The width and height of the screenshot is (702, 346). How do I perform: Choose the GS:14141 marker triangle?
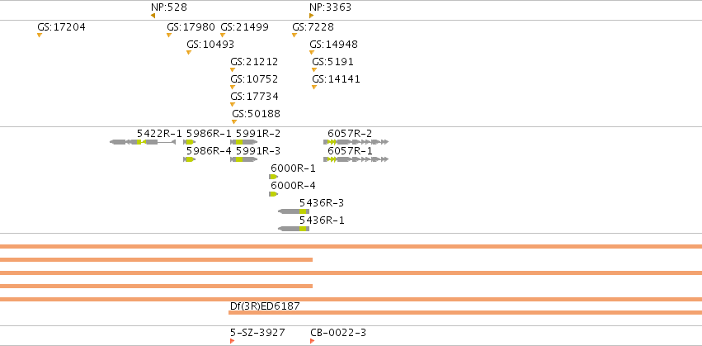(313, 87)
